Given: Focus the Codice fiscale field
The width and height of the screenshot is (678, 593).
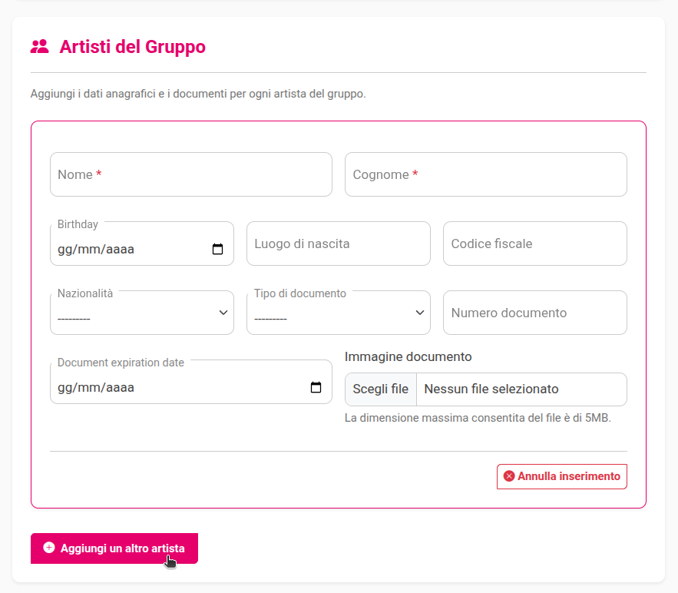Looking at the screenshot, I should [535, 243].
